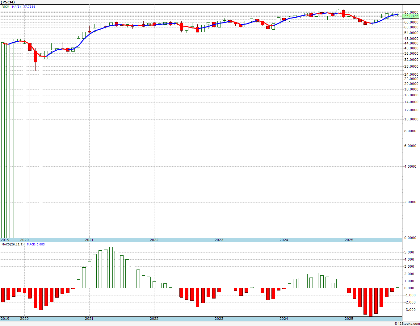
Task: Select the 60.0000 price axis label
Action: (411, 27)
